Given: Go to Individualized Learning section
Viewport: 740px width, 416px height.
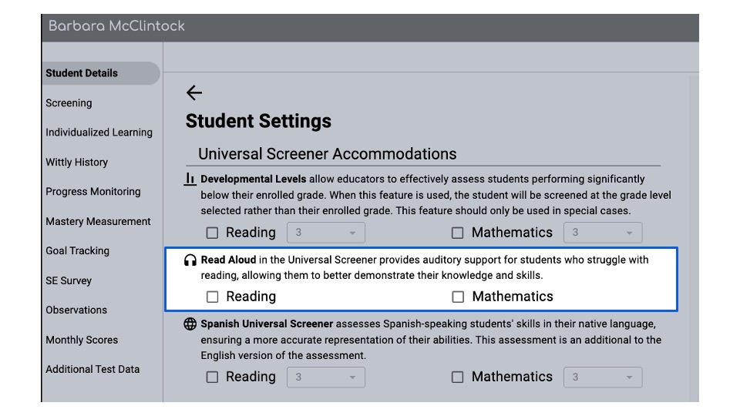Looking at the screenshot, I should 99,133.
